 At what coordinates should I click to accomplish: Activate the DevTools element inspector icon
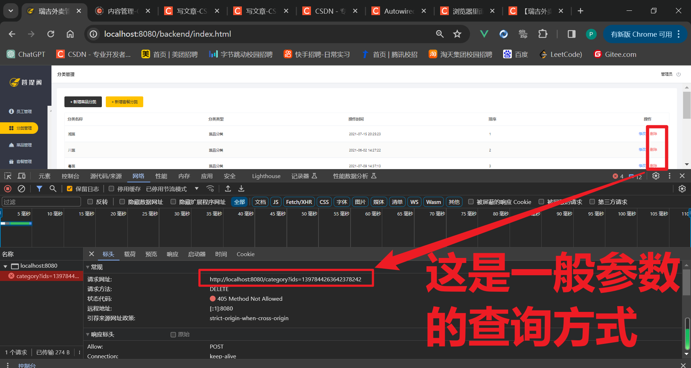point(8,176)
